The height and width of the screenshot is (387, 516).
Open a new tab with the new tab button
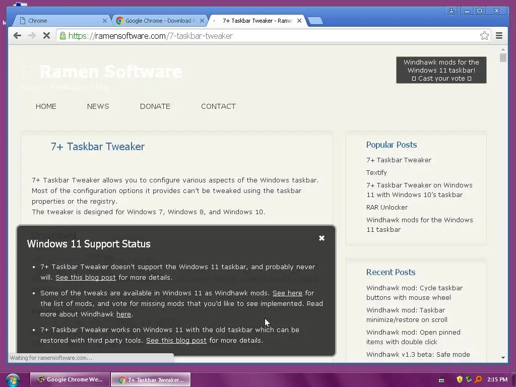coord(315,21)
